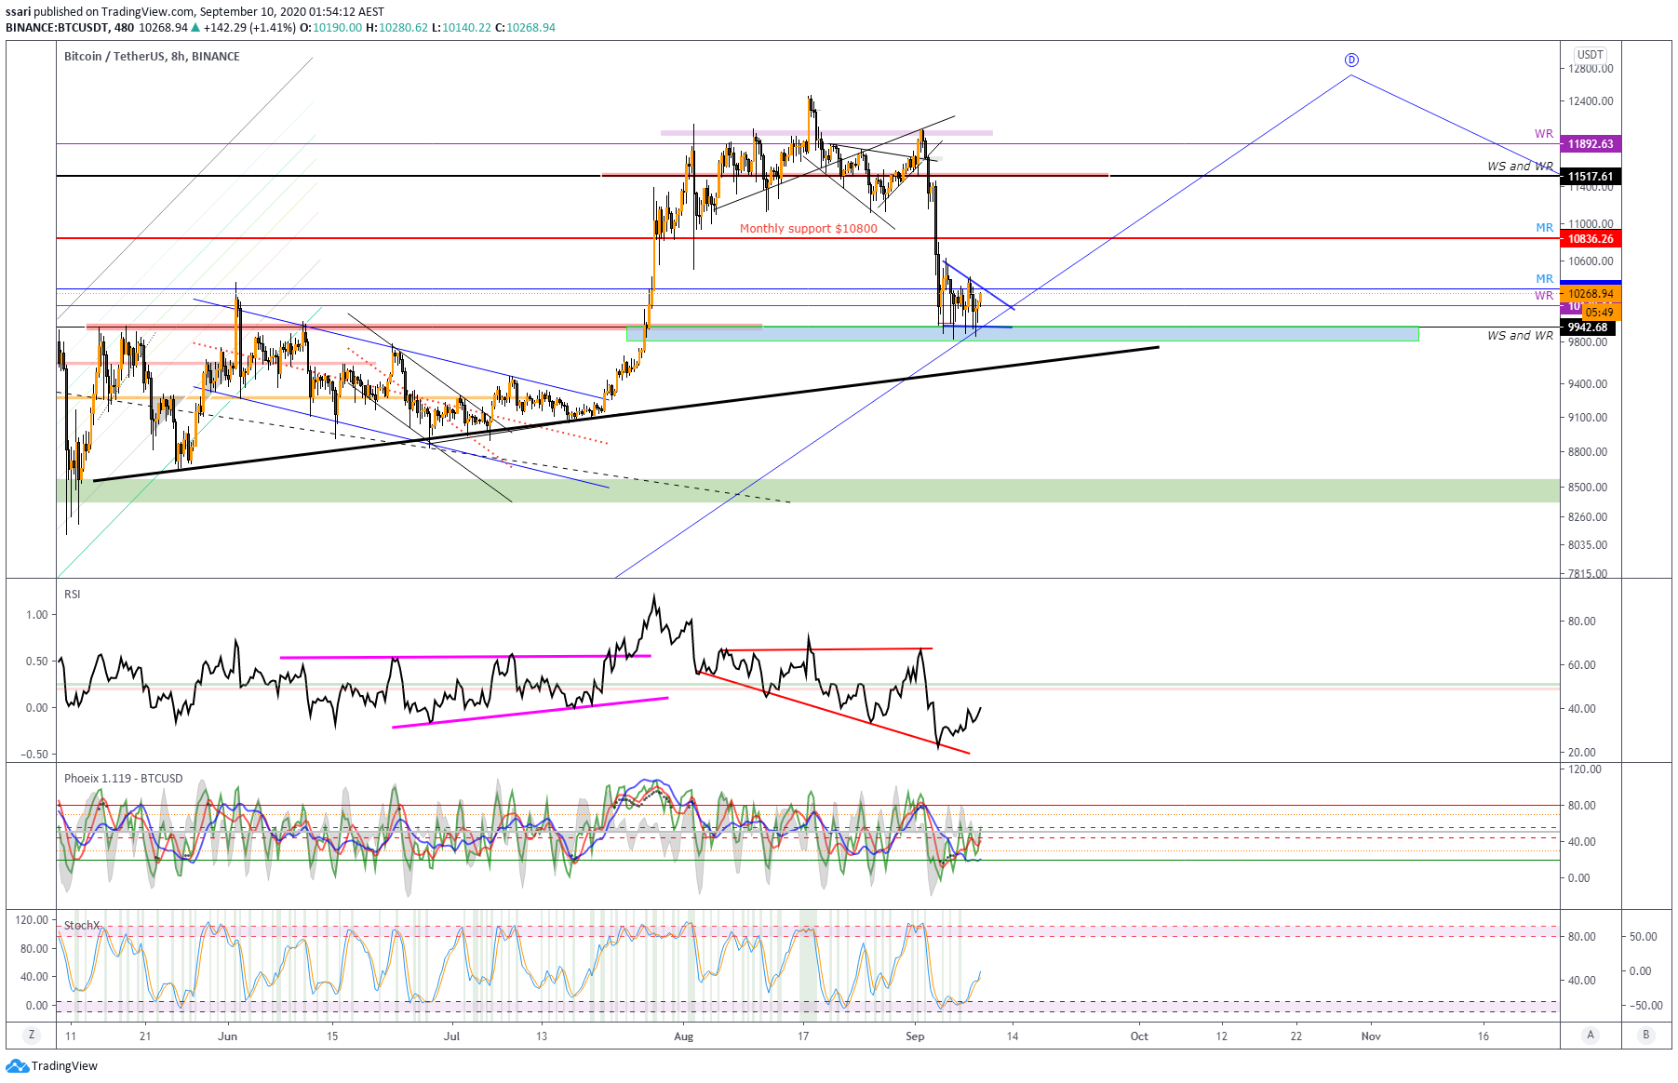1678x1083 pixels.
Task: Click the StochX pane title
Action: (82, 926)
